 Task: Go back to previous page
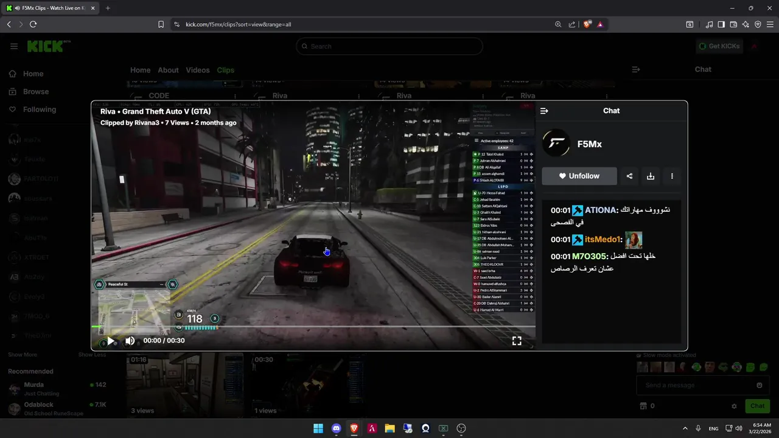coord(9,24)
